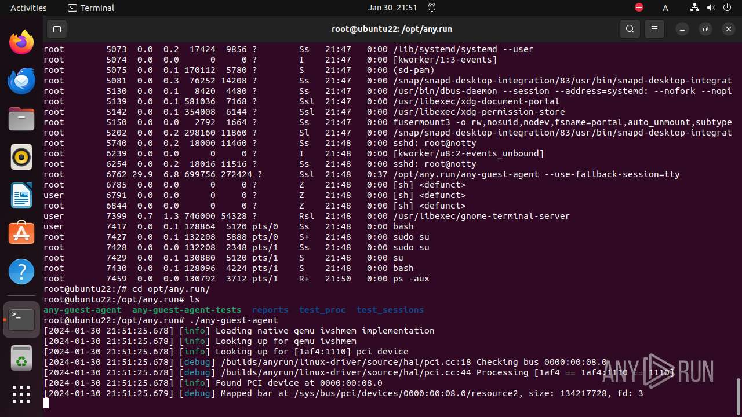Click '/usr/libexec/xdg-document-portal' text
This screenshot has height=417, width=742.
476,101
